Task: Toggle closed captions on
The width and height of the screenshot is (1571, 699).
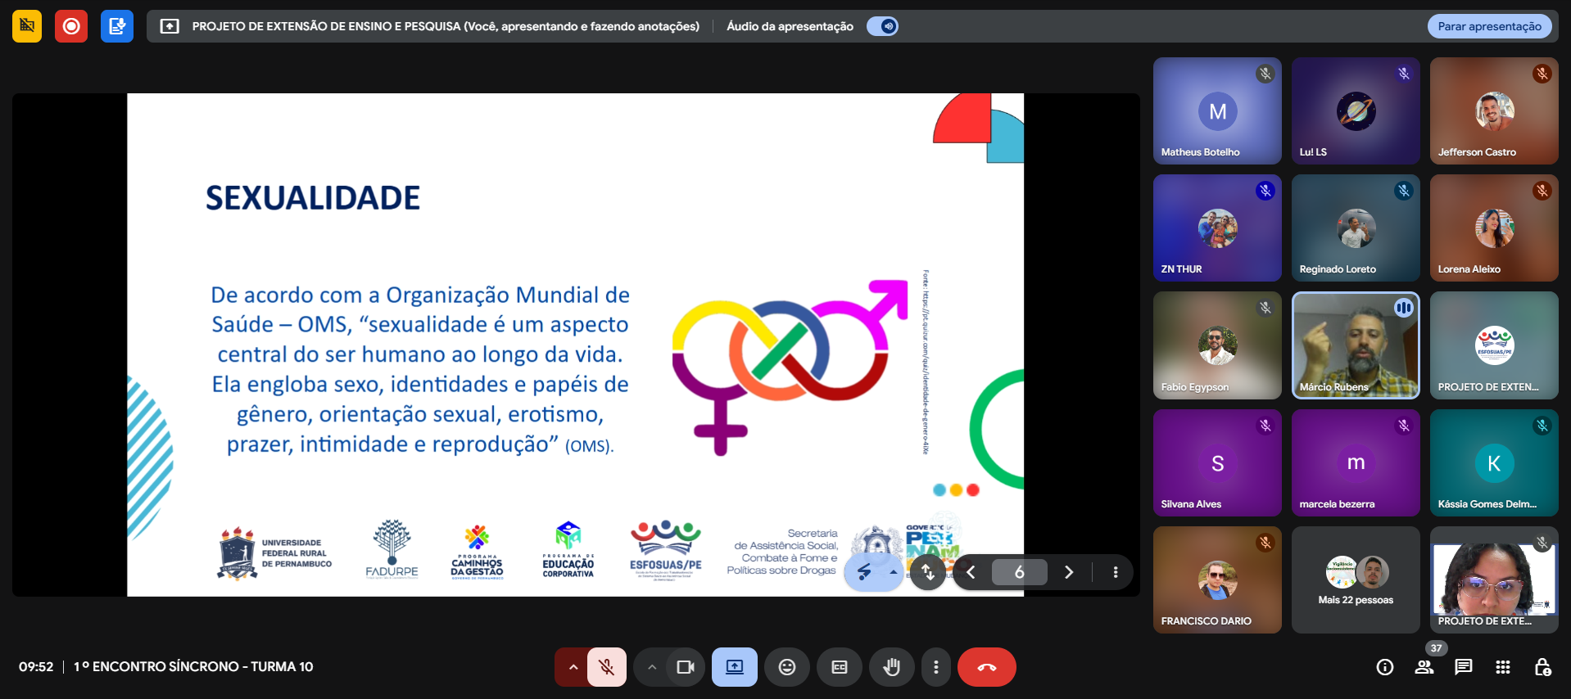Action: (x=840, y=667)
